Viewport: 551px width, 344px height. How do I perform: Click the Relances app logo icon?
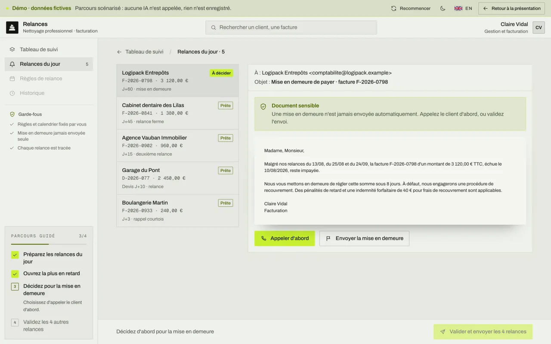click(x=12, y=28)
